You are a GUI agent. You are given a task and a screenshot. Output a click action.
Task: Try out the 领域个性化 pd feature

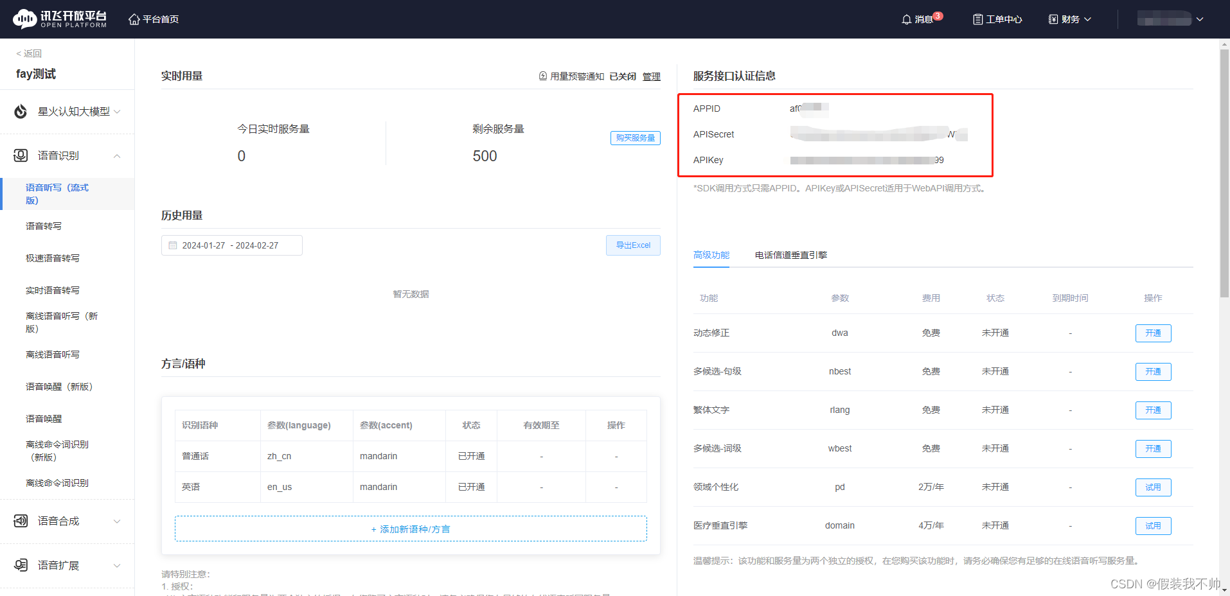1154,487
